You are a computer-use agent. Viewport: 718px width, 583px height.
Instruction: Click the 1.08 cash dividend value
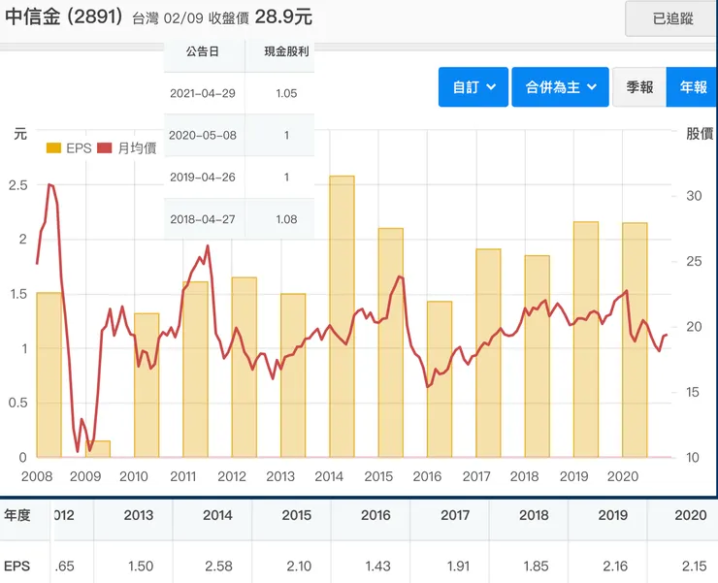coord(286,219)
